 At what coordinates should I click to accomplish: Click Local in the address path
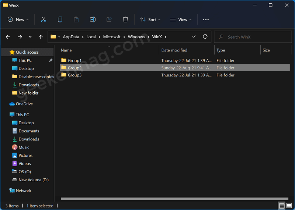[x=91, y=37]
